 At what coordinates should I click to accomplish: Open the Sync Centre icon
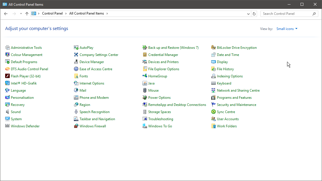[x=214, y=112]
